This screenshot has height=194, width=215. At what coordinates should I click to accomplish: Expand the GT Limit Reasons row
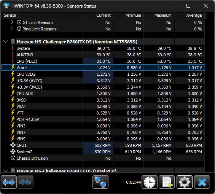point(12,22)
